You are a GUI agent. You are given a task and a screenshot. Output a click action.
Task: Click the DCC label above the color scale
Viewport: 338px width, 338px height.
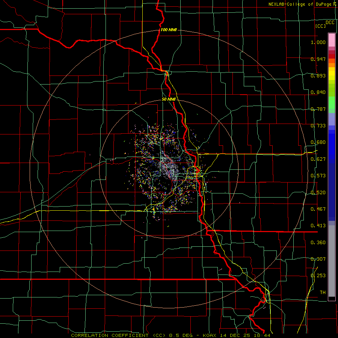click(330, 23)
